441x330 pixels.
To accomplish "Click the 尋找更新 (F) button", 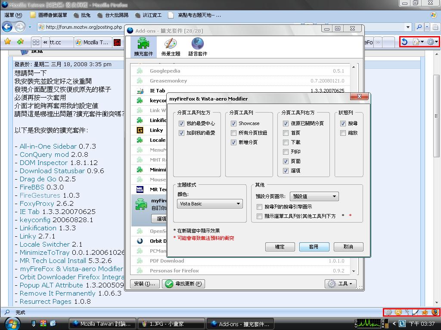I will click(x=183, y=284).
